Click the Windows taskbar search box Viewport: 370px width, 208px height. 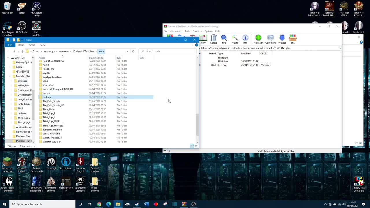click(x=42, y=204)
